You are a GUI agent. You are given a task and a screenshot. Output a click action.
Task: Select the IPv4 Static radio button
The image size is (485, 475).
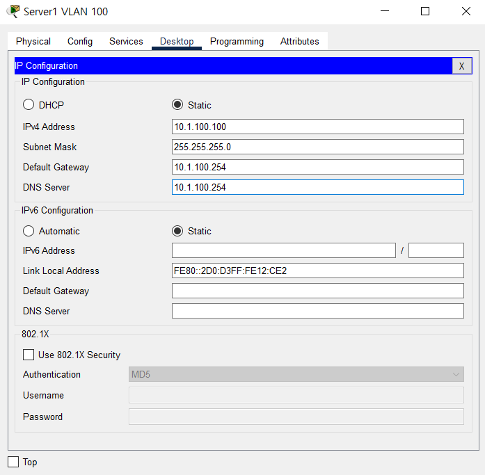click(x=177, y=105)
